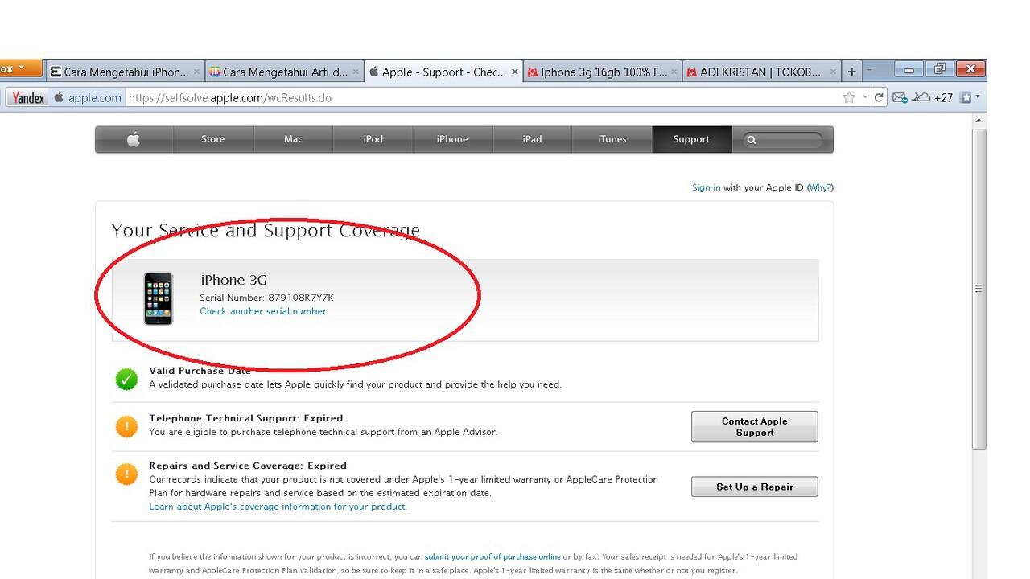Click orange warning icon beside Repairs and Service Coverage
This screenshot has height=579, width=1030.
click(x=126, y=474)
